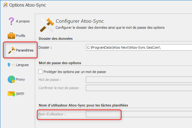Enable Protéger les options par un mot de passe
Viewport: 192px width, 128px height.
[41, 71]
